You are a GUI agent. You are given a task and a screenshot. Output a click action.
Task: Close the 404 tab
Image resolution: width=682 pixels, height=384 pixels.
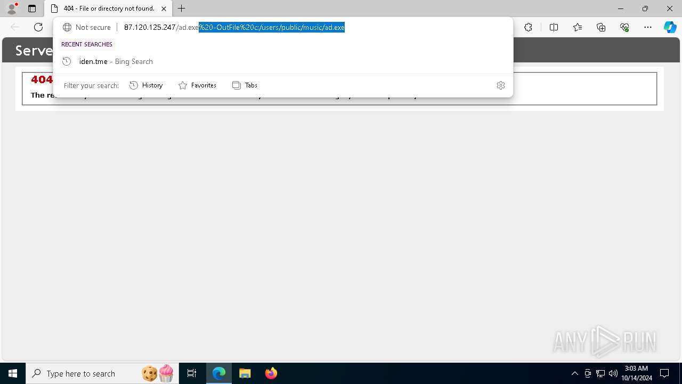pyautogui.click(x=164, y=9)
